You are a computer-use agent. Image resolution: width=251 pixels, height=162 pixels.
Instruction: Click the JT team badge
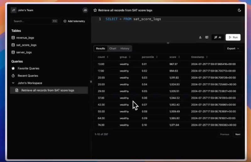[14, 10]
